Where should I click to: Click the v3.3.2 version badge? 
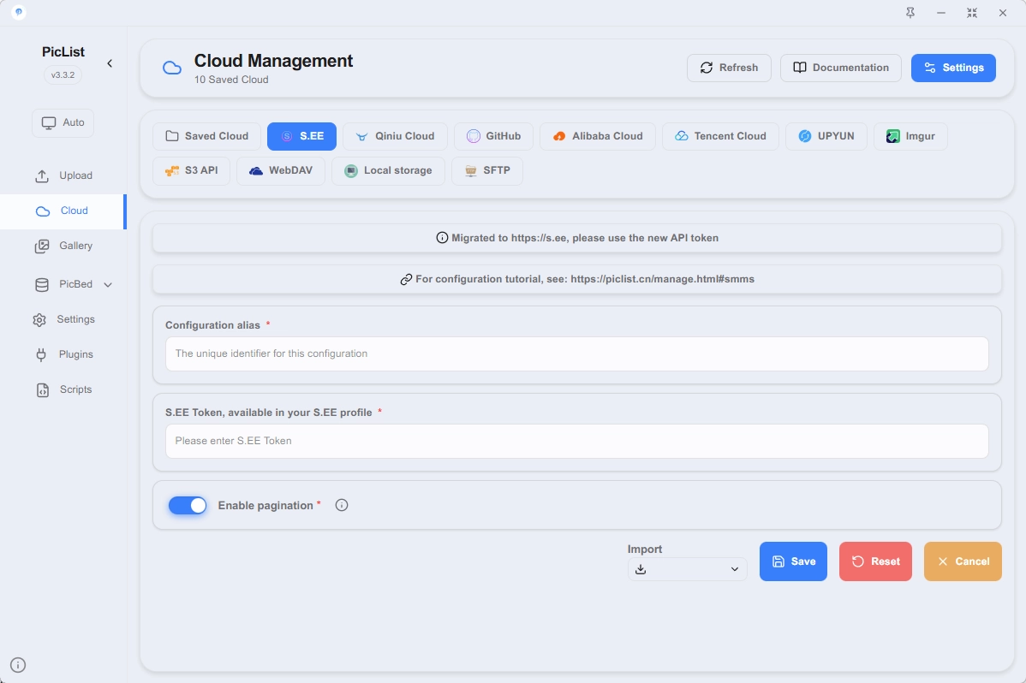pyautogui.click(x=63, y=75)
